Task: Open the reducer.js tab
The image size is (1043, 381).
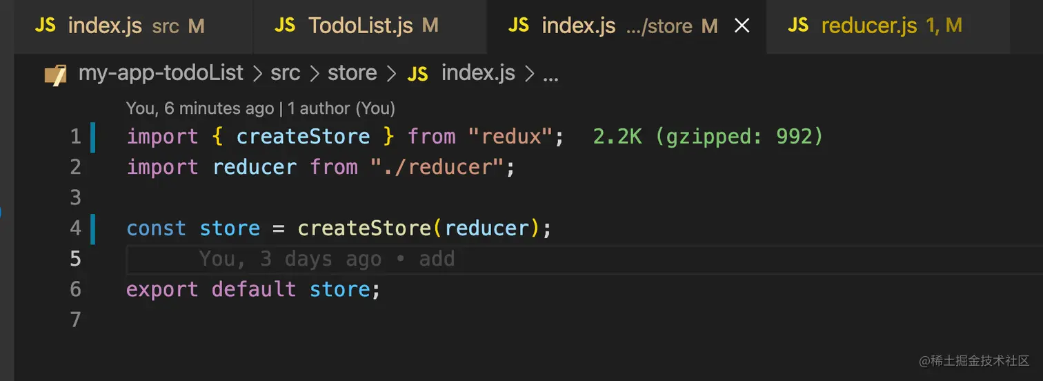Action: coord(868,26)
